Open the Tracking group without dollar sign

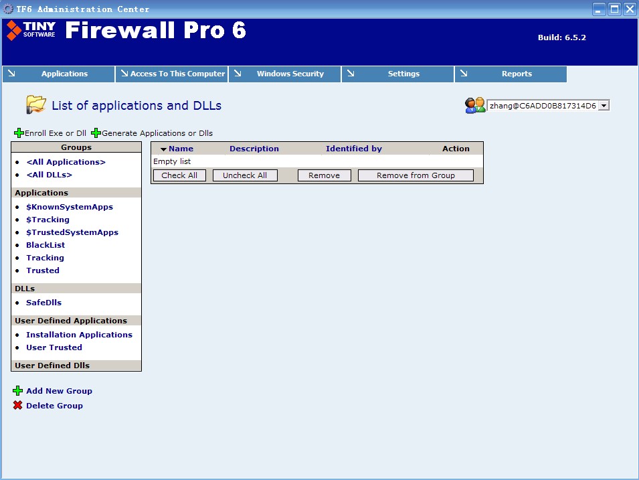click(45, 258)
